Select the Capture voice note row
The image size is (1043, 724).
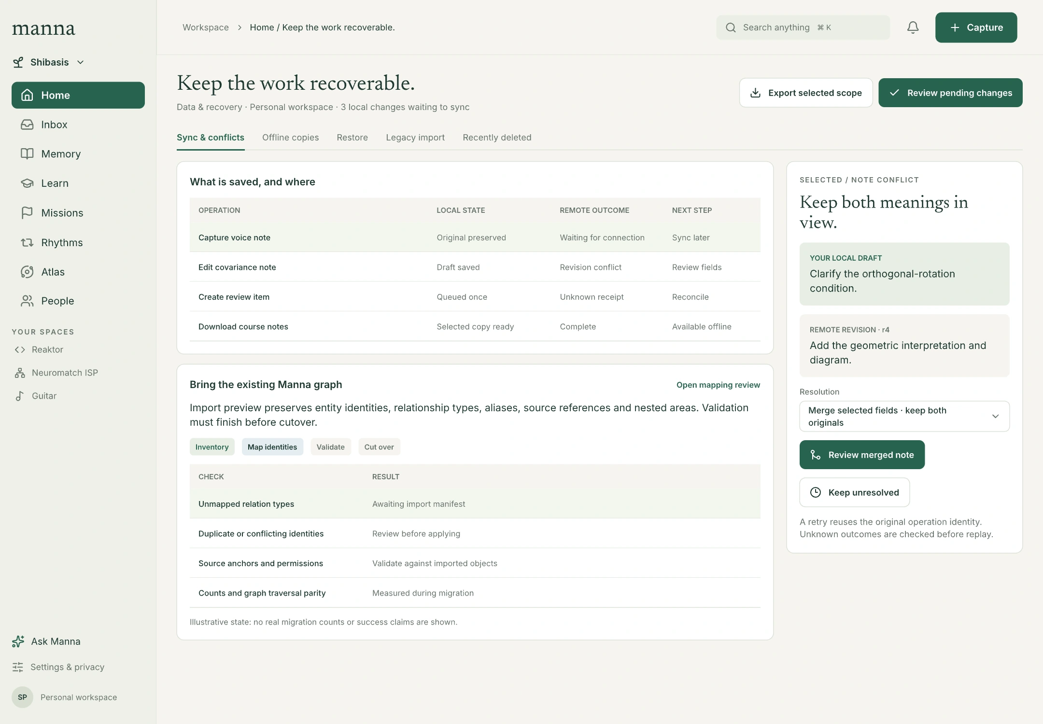(x=475, y=237)
